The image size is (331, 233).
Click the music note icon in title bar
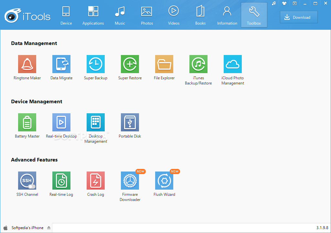coord(274,3)
